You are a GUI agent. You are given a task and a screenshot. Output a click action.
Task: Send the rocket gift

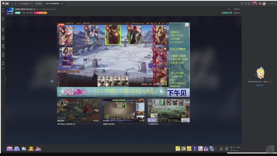pyautogui.click(x=212, y=148)
